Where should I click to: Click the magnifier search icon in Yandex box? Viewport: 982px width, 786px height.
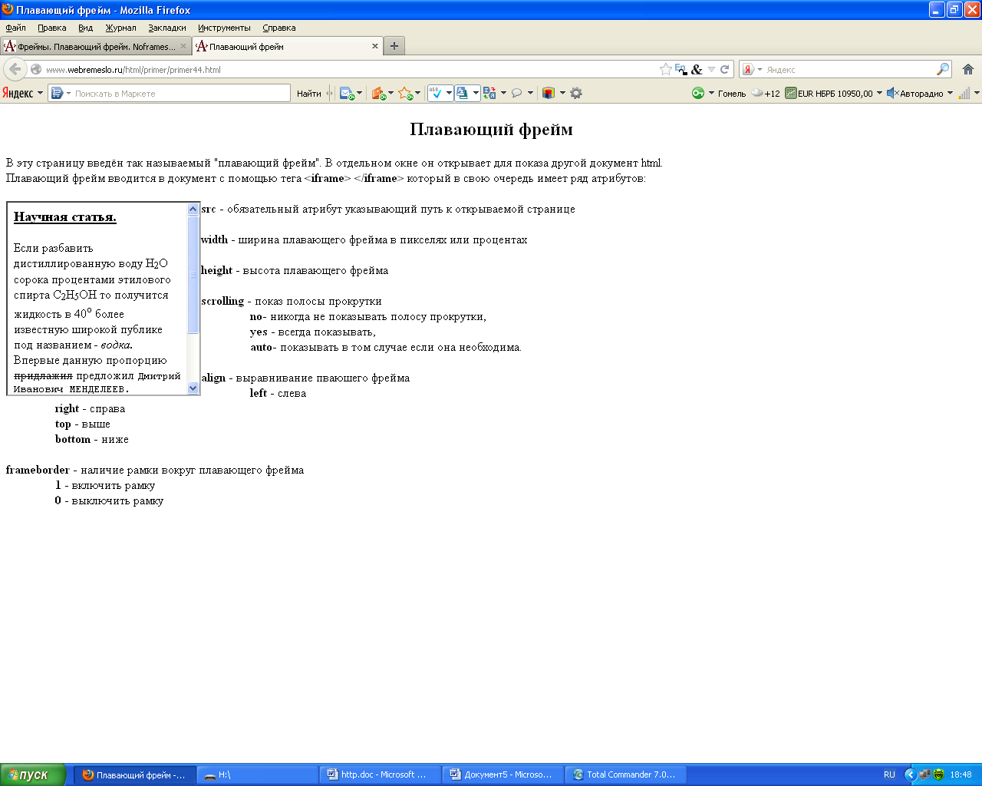pyautogui.click(x=943, y=69)
